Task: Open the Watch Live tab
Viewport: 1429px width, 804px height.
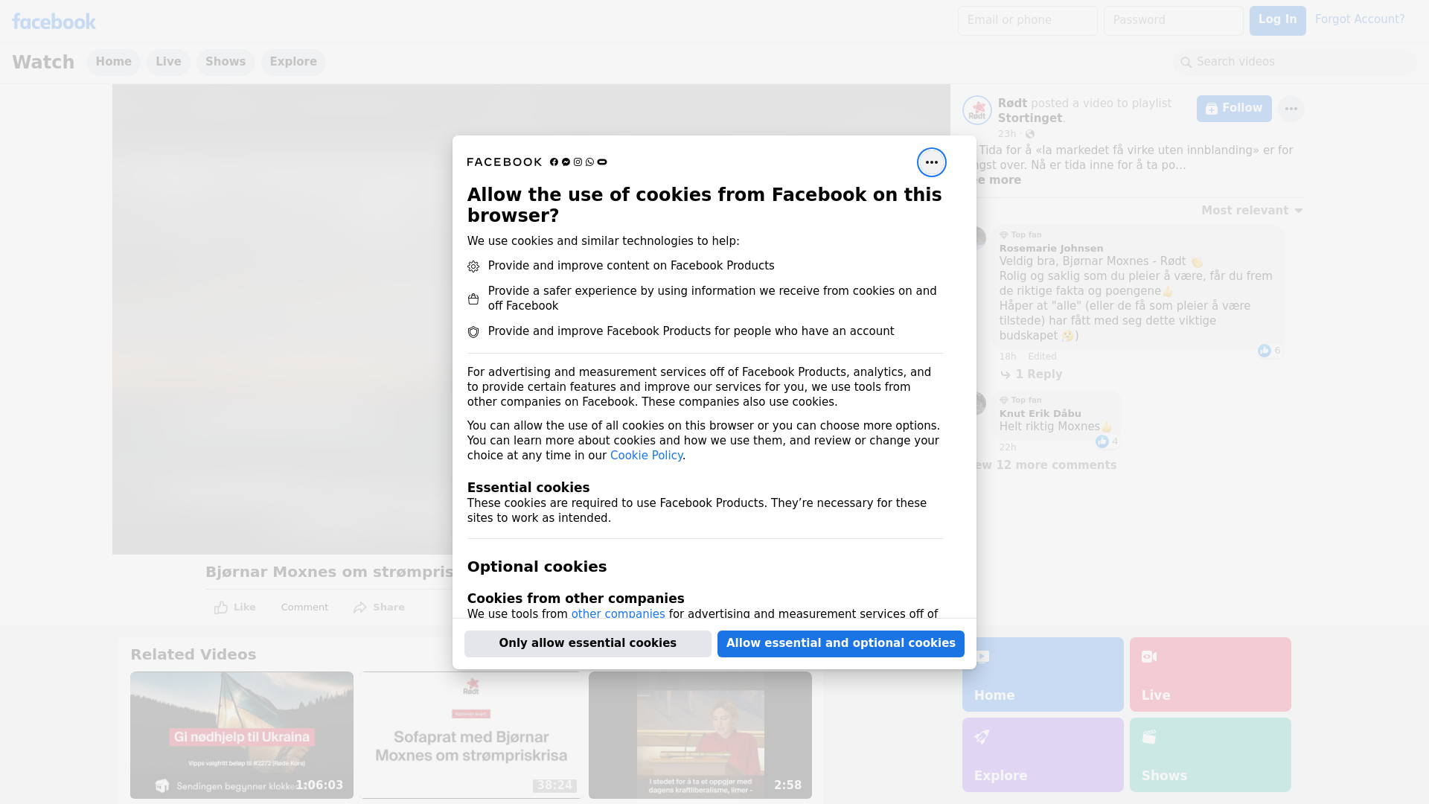Action: coord(168,63)
